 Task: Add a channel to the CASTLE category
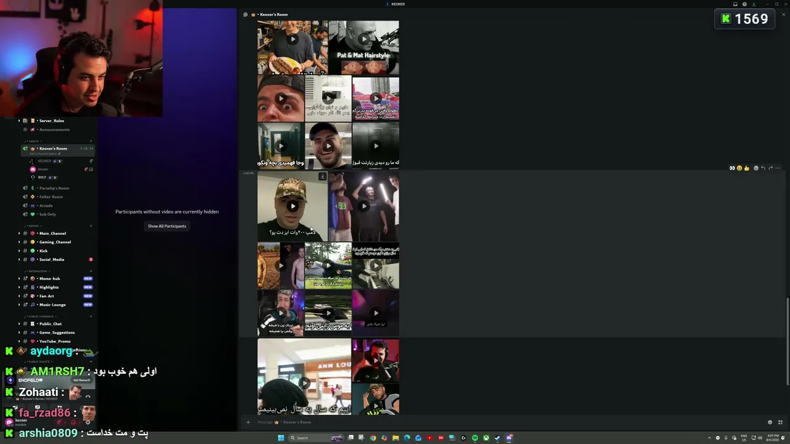(91, 141)
